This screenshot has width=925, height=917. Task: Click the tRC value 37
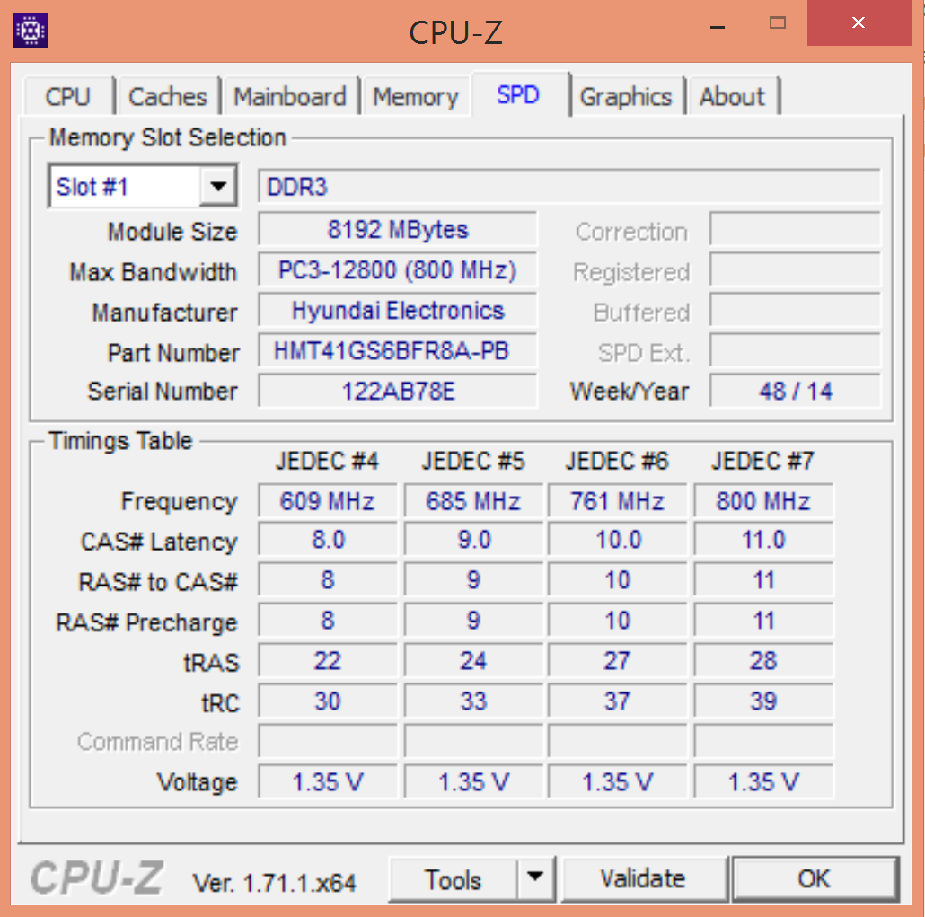click(x=617, y=701)
